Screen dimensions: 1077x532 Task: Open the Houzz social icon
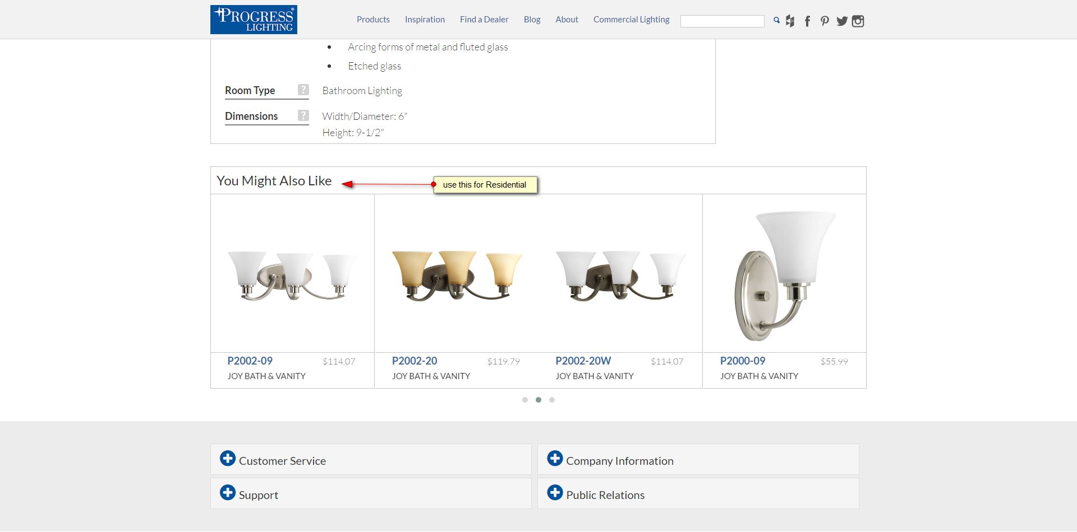(790, 21)
